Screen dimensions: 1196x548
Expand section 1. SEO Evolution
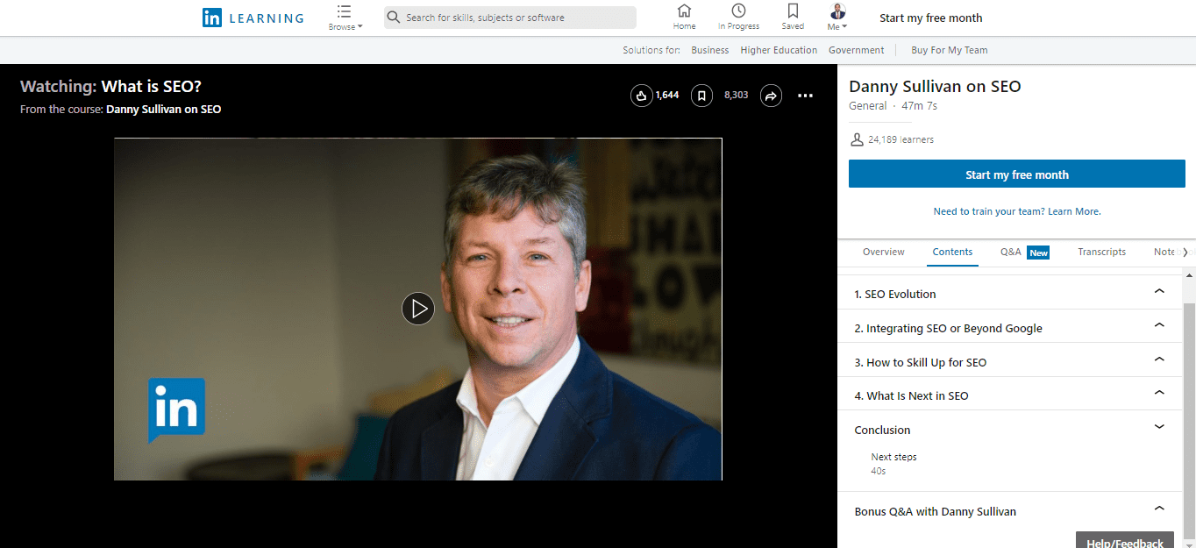point(1012,294)
